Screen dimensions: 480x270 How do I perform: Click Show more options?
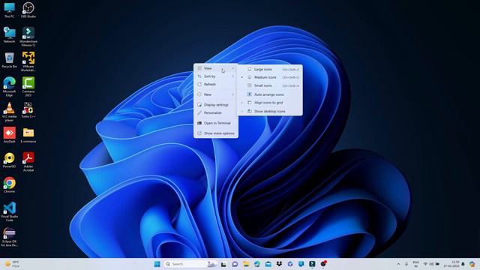(216, 133)
